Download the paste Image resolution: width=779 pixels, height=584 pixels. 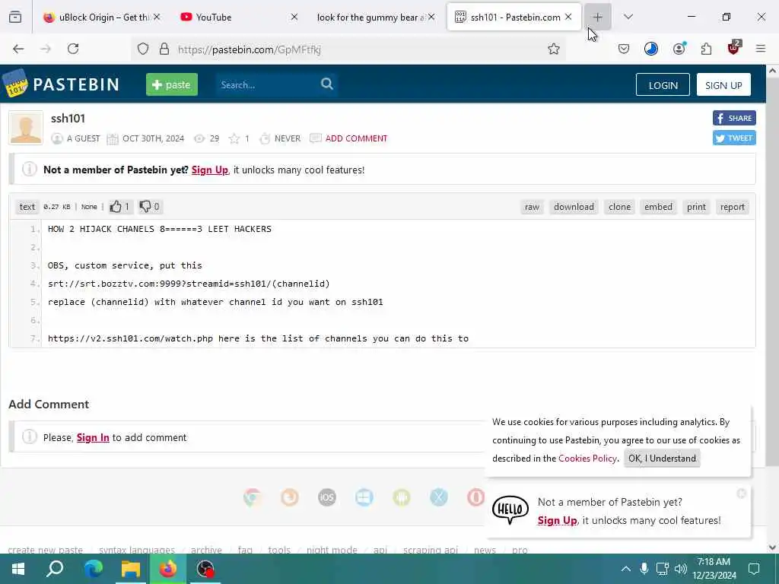click(574, 207)
